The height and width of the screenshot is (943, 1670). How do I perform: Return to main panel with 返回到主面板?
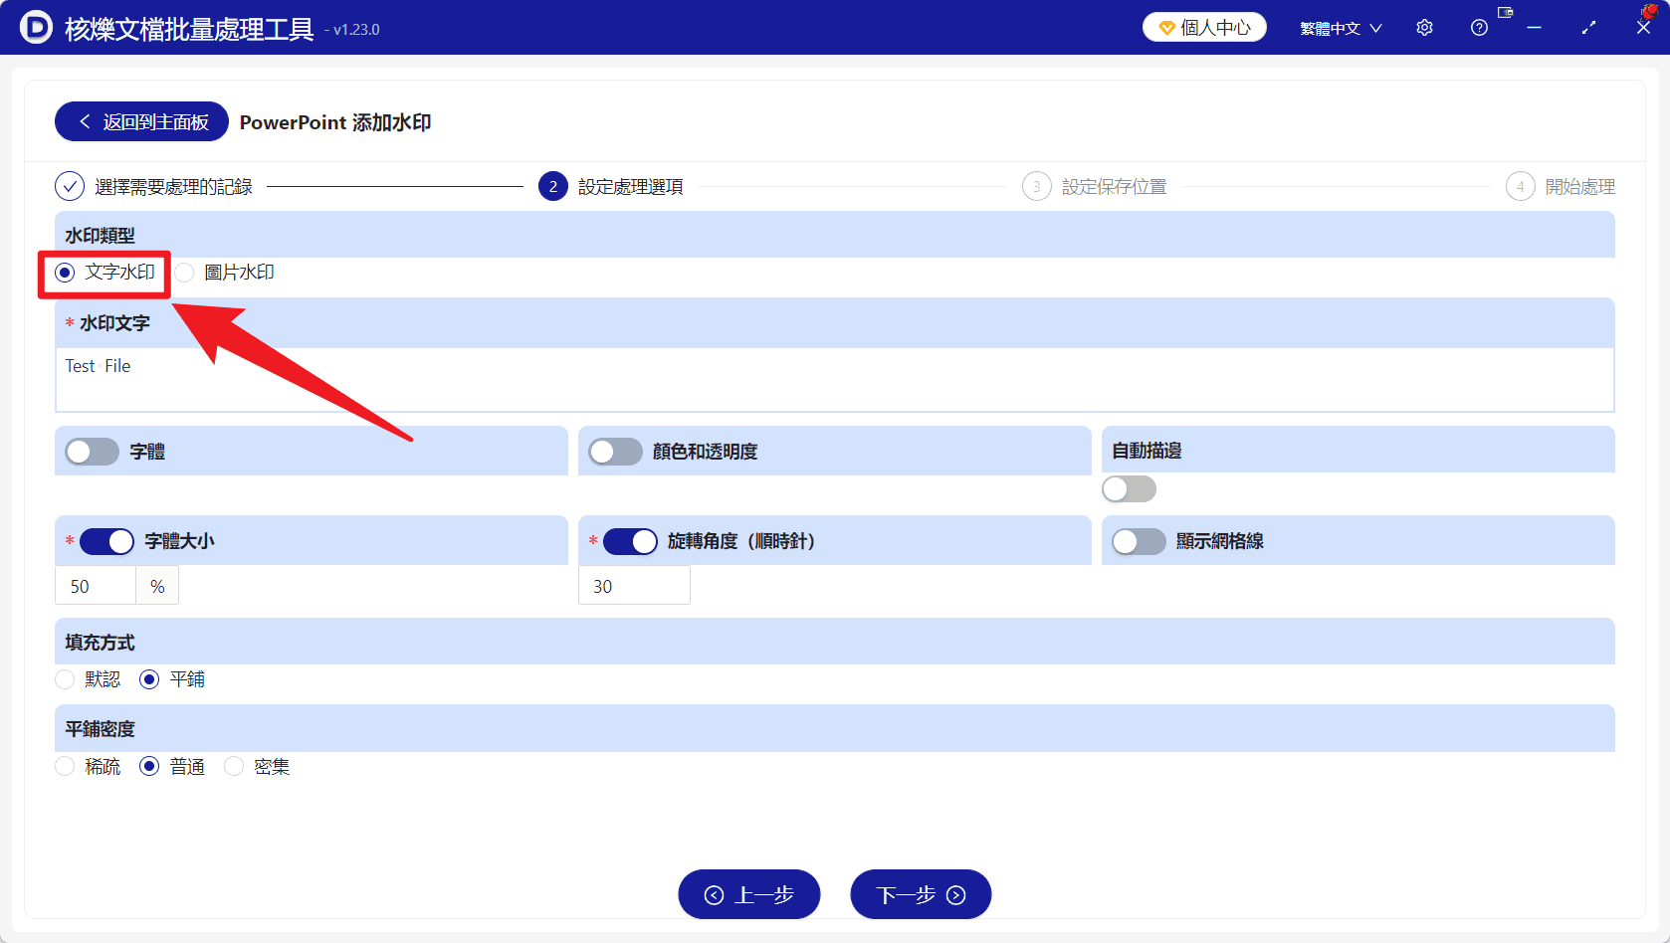141,121
